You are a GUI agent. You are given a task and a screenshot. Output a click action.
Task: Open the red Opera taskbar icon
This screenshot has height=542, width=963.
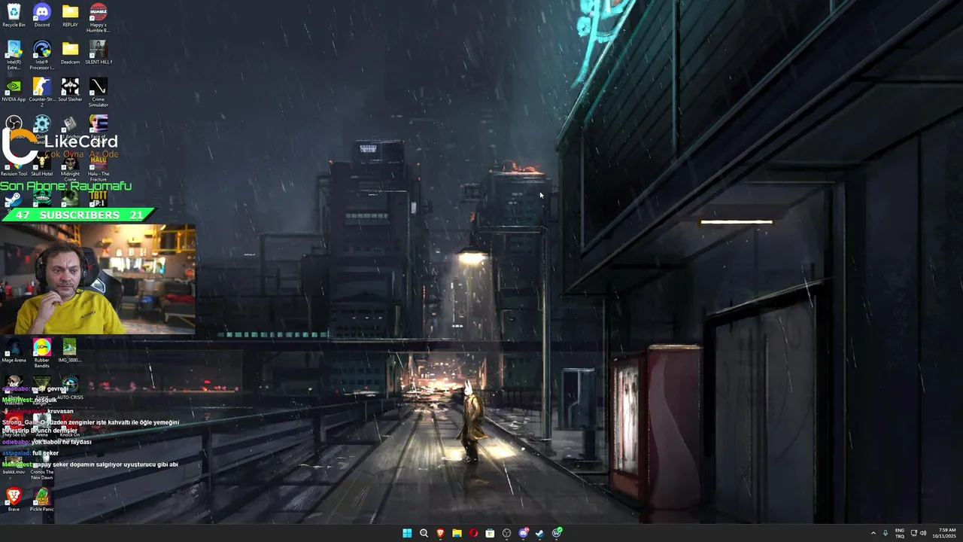point(473,533)
